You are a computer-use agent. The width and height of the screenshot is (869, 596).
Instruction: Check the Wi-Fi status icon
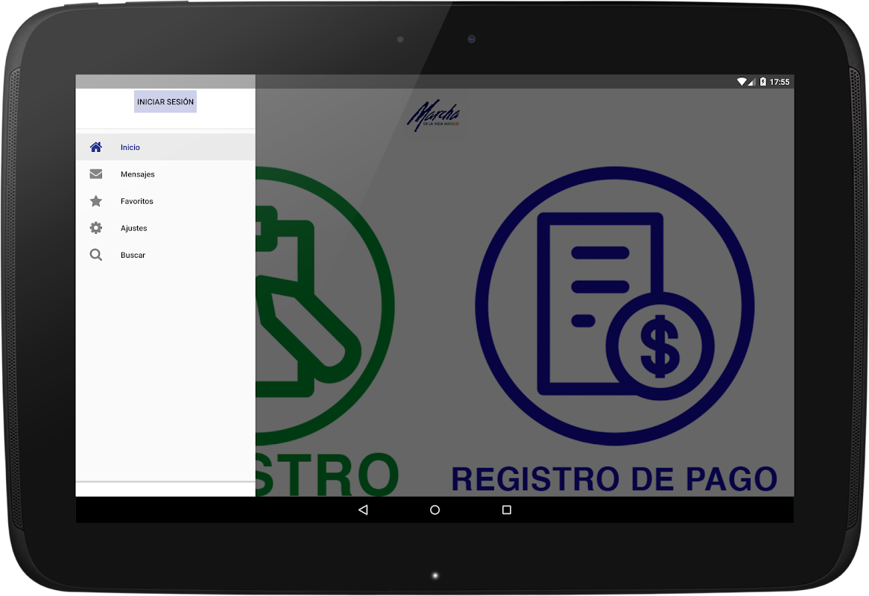(x=742, y=81)
